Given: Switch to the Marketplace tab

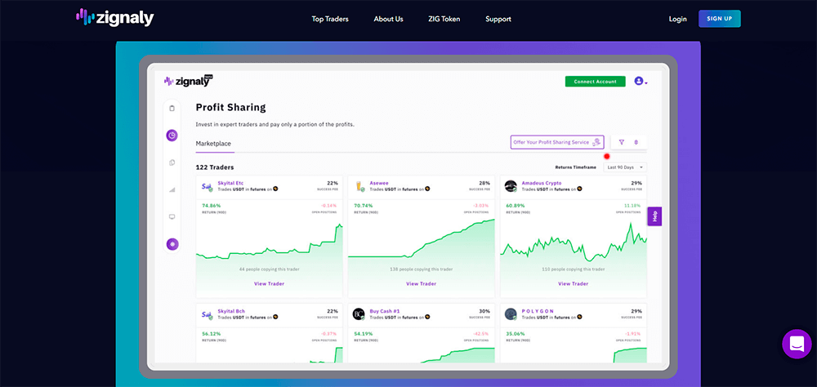Looking at the screenshot, I should (213, 143).
